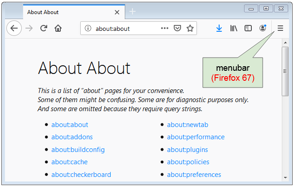Open the about:addons link
294x186 pixels.
point(72,137)
